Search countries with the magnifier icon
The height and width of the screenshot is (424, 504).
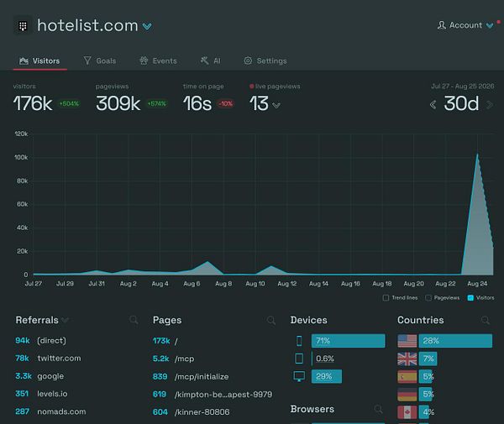486,320
